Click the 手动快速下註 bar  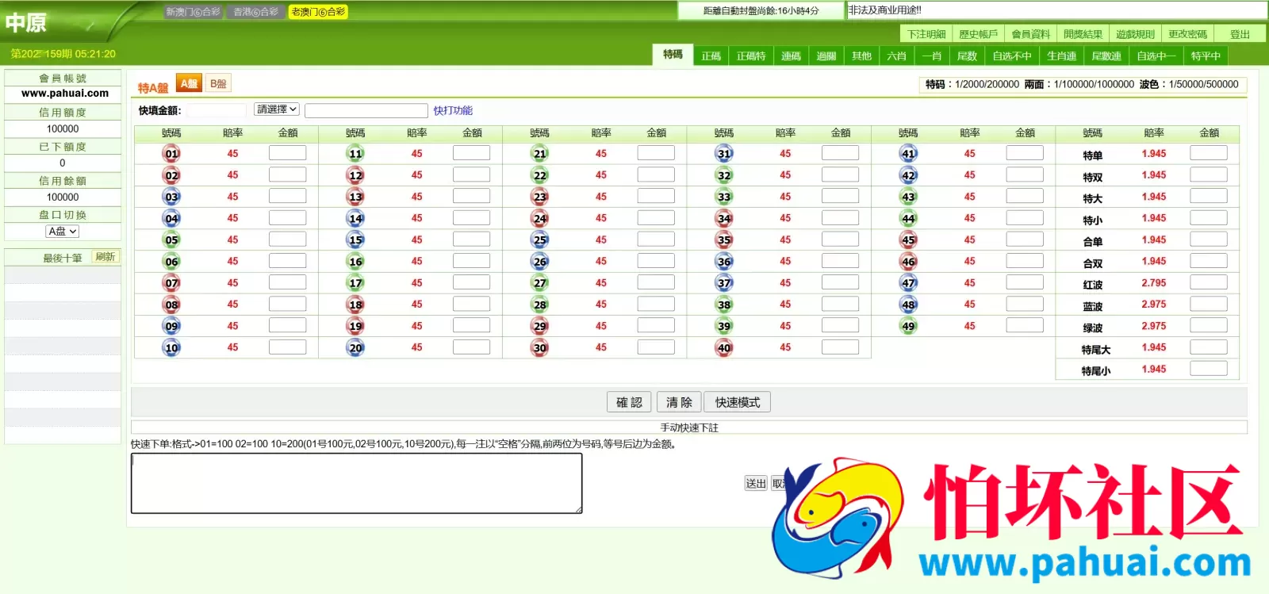[689, 427]
